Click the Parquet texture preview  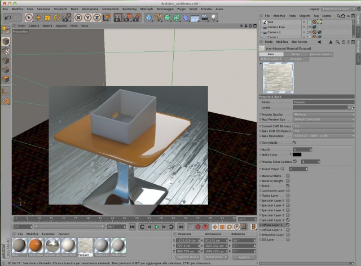[278, 78]
